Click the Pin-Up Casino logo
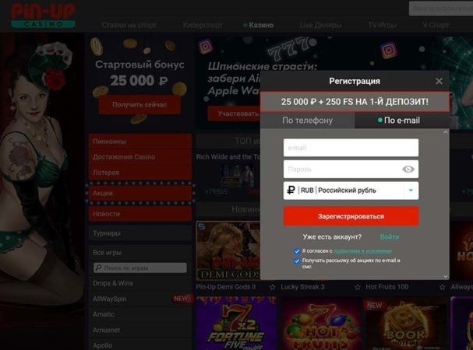Viewport: 473px width, 350px height. (x=43, y=15)
